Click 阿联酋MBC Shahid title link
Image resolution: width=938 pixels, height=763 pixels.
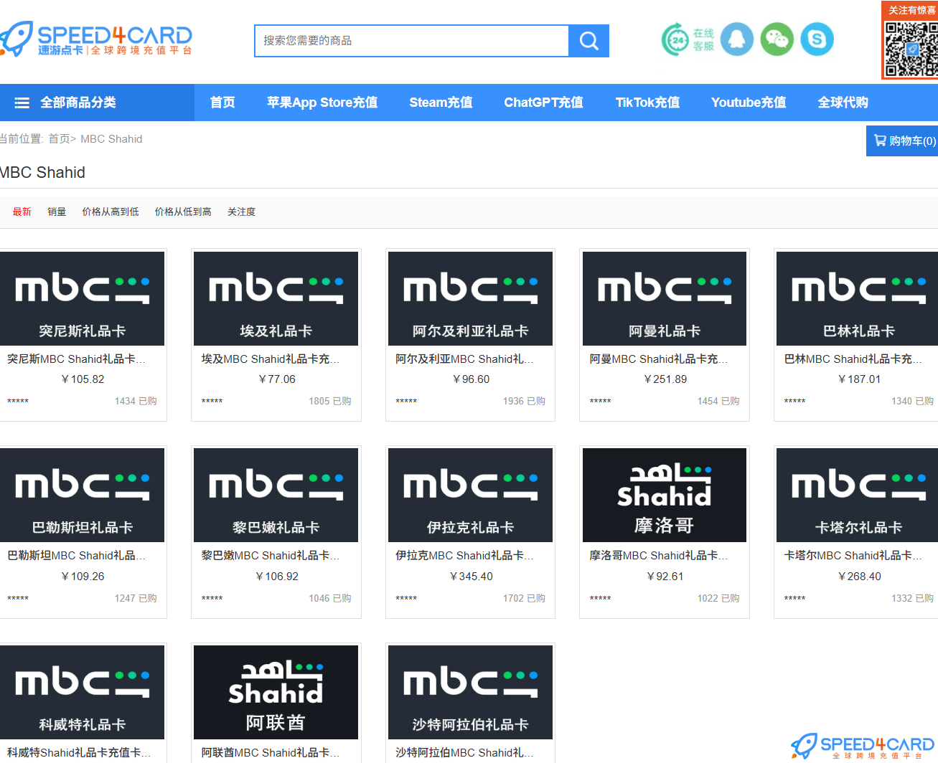271,753
